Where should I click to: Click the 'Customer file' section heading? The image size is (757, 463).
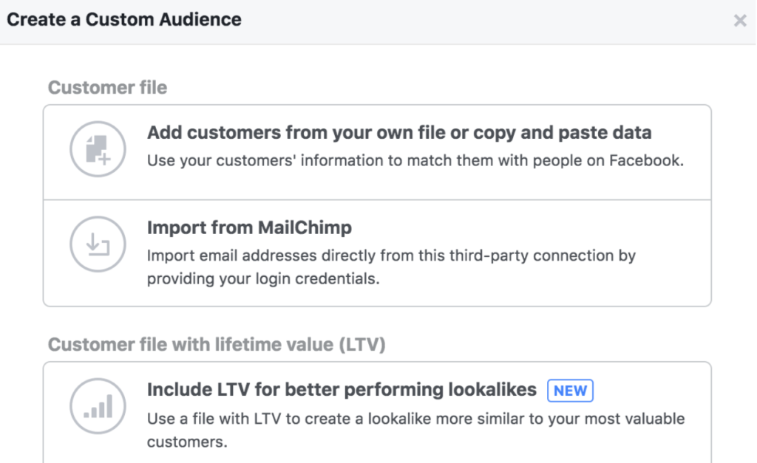click(106, 87)
